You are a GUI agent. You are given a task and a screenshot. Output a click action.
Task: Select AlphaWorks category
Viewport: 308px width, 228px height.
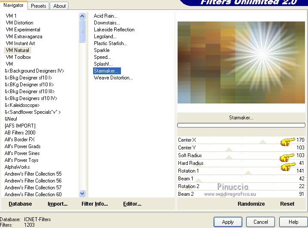(x=17, y=167)
